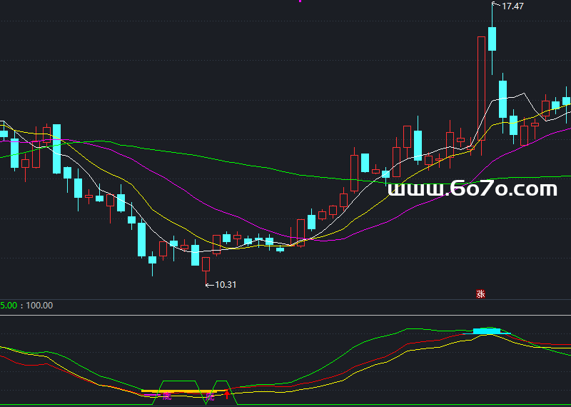Open the www.6o7o.com watermark link
Viewport: 571px width, 407px height.
(472, 189)
